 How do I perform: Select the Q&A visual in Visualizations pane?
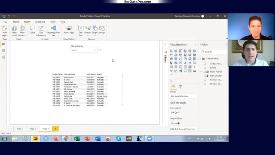click(x=185, y=71)
